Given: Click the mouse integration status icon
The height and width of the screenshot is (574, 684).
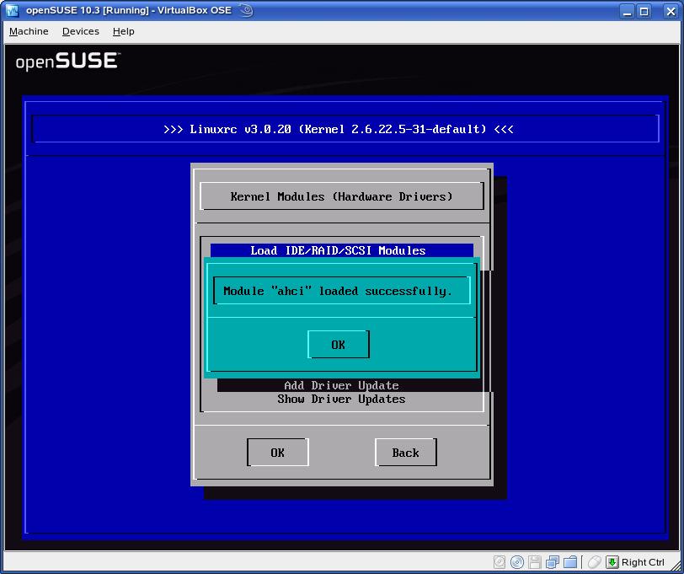Looking at the screenshot, I should 594,561.
